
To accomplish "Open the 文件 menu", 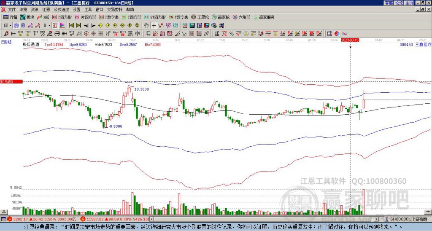I will tap(12, 10).
